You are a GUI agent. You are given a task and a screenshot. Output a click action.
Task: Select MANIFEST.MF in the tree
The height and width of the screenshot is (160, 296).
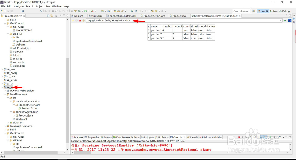24,30
